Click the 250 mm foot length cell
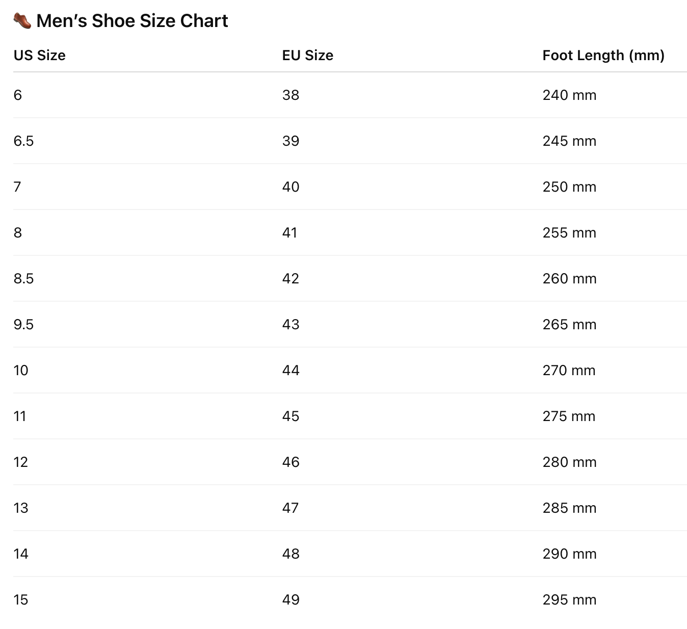687x629 pixels. pos(569,187)
